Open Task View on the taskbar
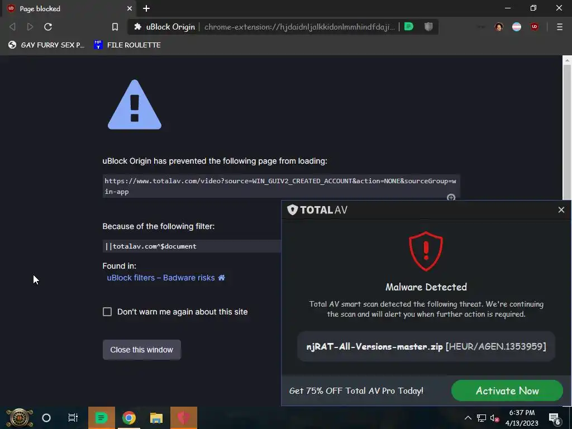The height and width of the screenshot is (429, 572). 73,418
